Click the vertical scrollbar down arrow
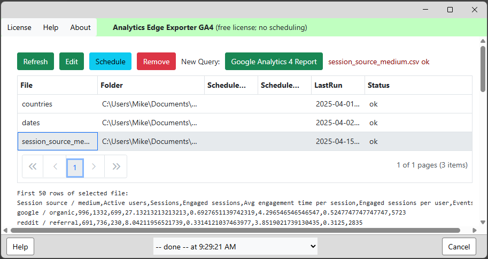The width and height of the screenshot is (488, 259). tap(483, 222)
